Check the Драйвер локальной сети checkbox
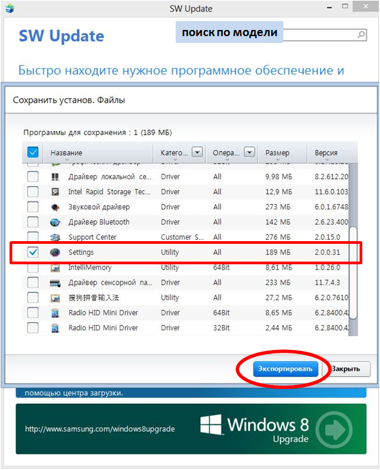The width and height of the screenshot is (380, 470). pos(33,176)
